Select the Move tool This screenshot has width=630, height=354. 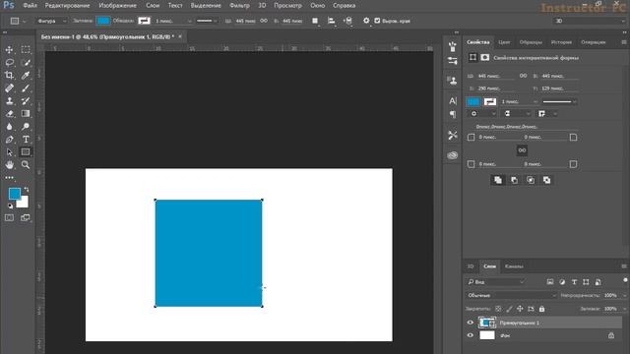[9, 50]
